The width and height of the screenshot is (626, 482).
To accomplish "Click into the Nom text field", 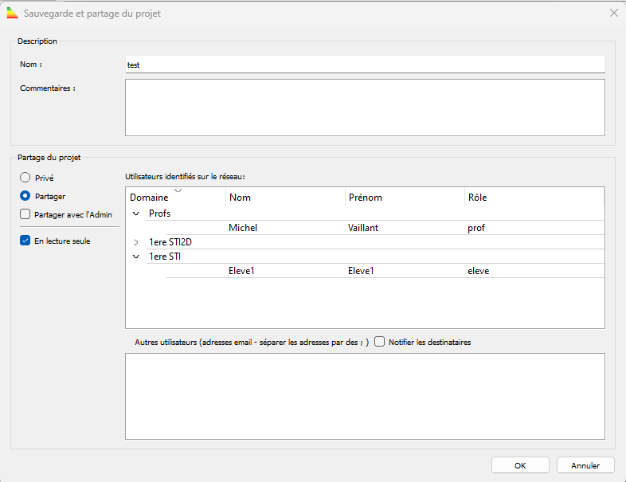I will pyautogui.click(x=365, y=65).
